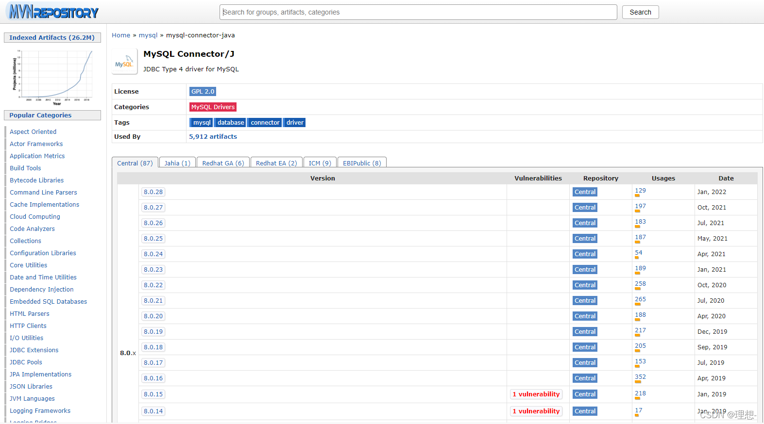Open version 8.0.25

153,239
